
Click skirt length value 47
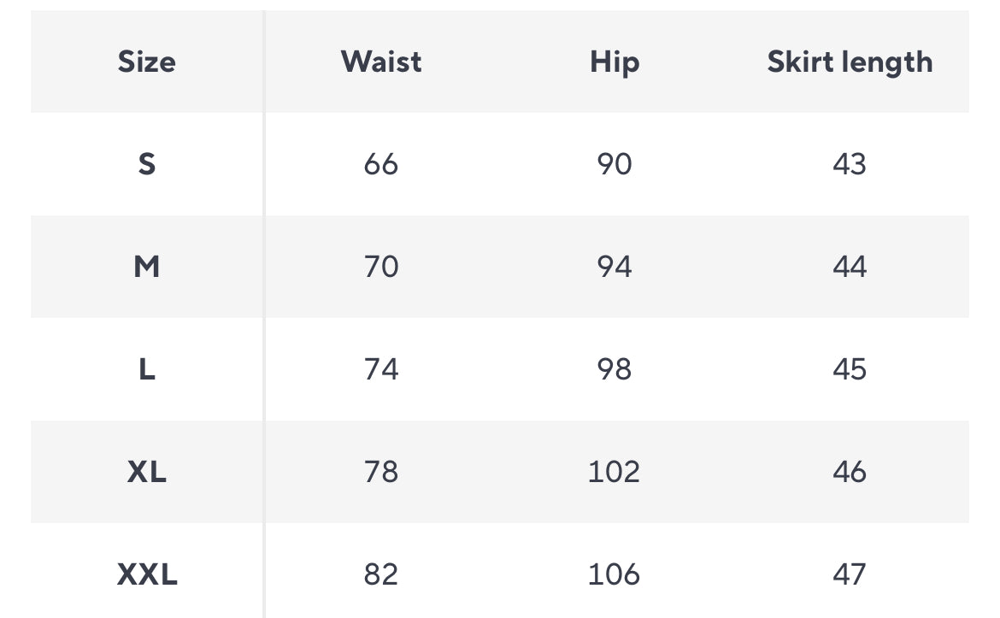[x=850, y=574]
